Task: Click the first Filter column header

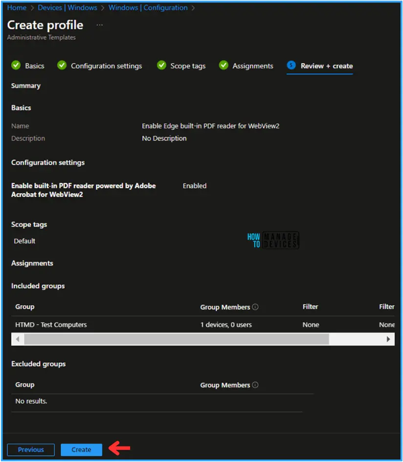Action: (311, 307)
